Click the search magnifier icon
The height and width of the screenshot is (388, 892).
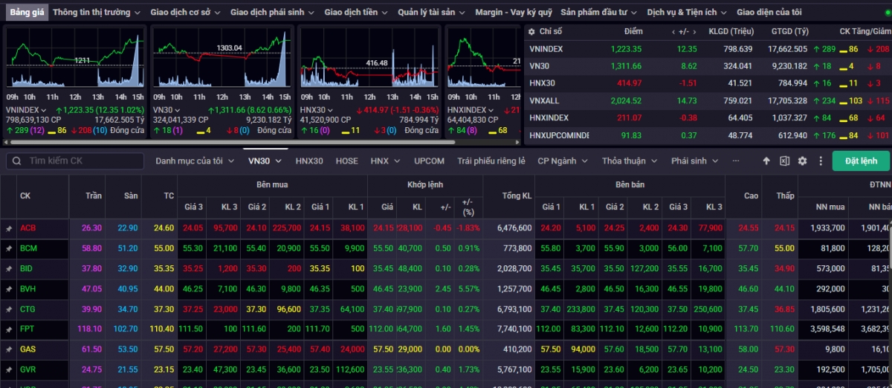(15, 161)
